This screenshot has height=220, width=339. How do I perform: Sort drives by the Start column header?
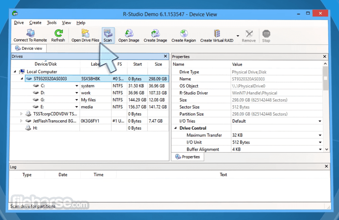pos(138,64)
